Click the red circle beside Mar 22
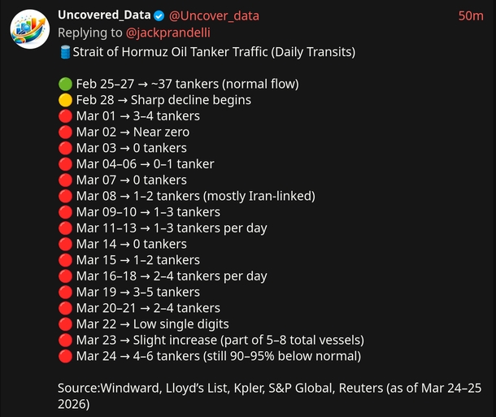The image size is (496, 417). point(65,324)
